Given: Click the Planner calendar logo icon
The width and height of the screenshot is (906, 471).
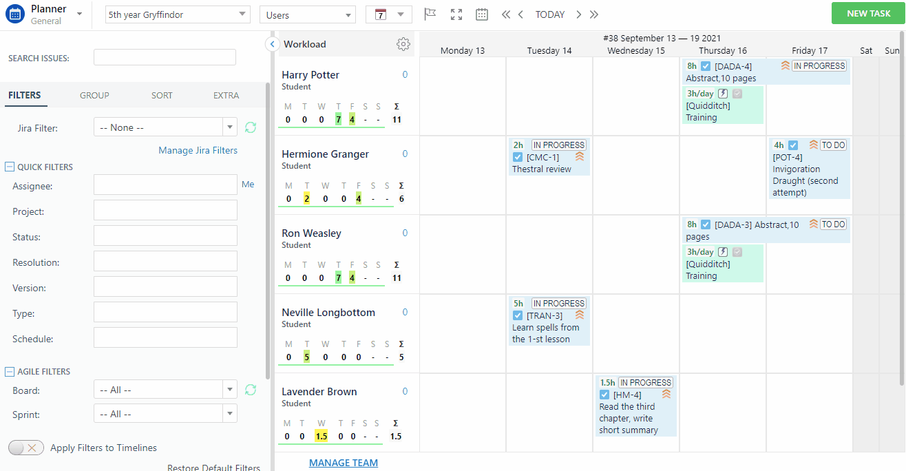Looking at the screenshot, I should pos(15,14).
